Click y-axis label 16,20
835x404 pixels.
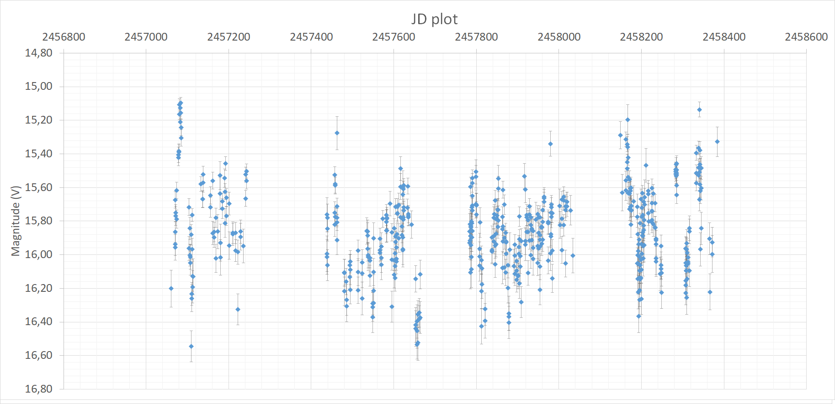click(39, 288)
